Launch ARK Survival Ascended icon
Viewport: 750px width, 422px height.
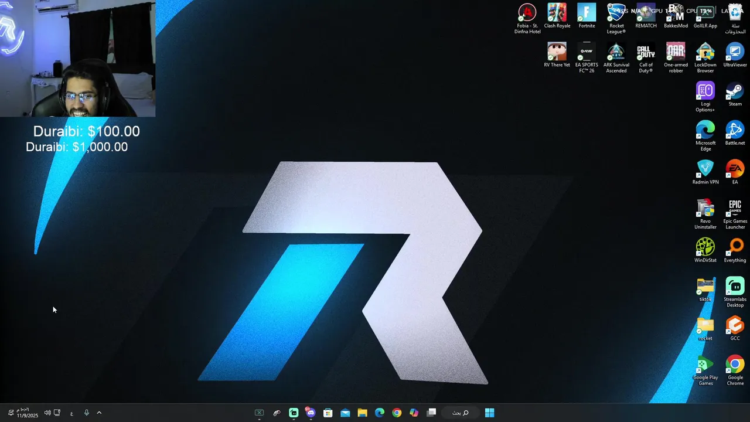(616, 57)
